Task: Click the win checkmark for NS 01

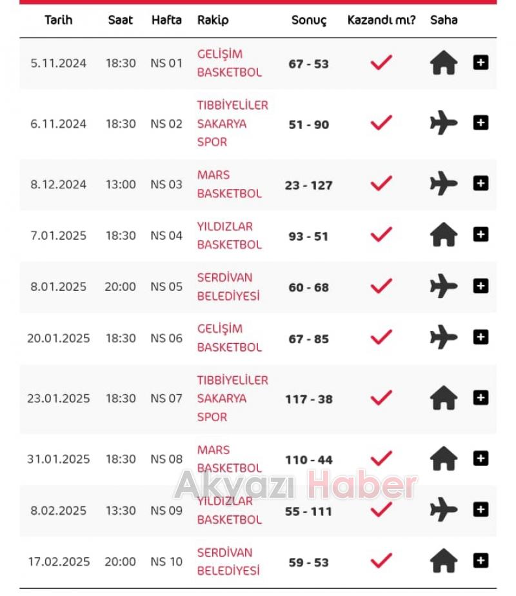Action: point(381,63)
